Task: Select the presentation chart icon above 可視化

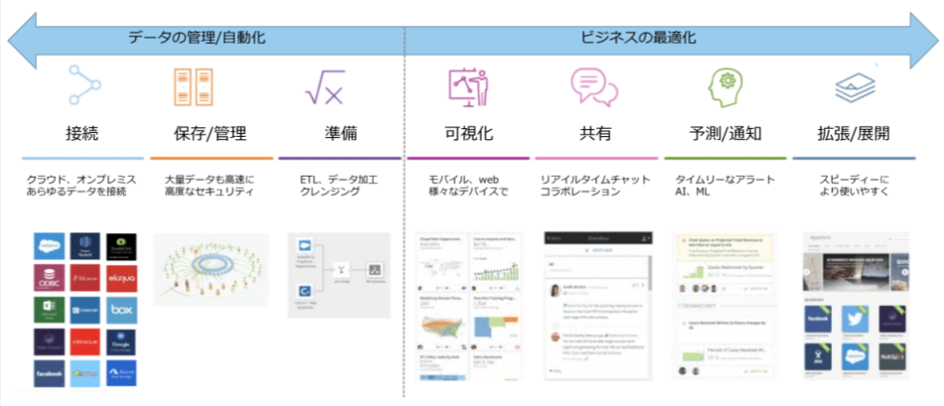Action: pos(463,86)
